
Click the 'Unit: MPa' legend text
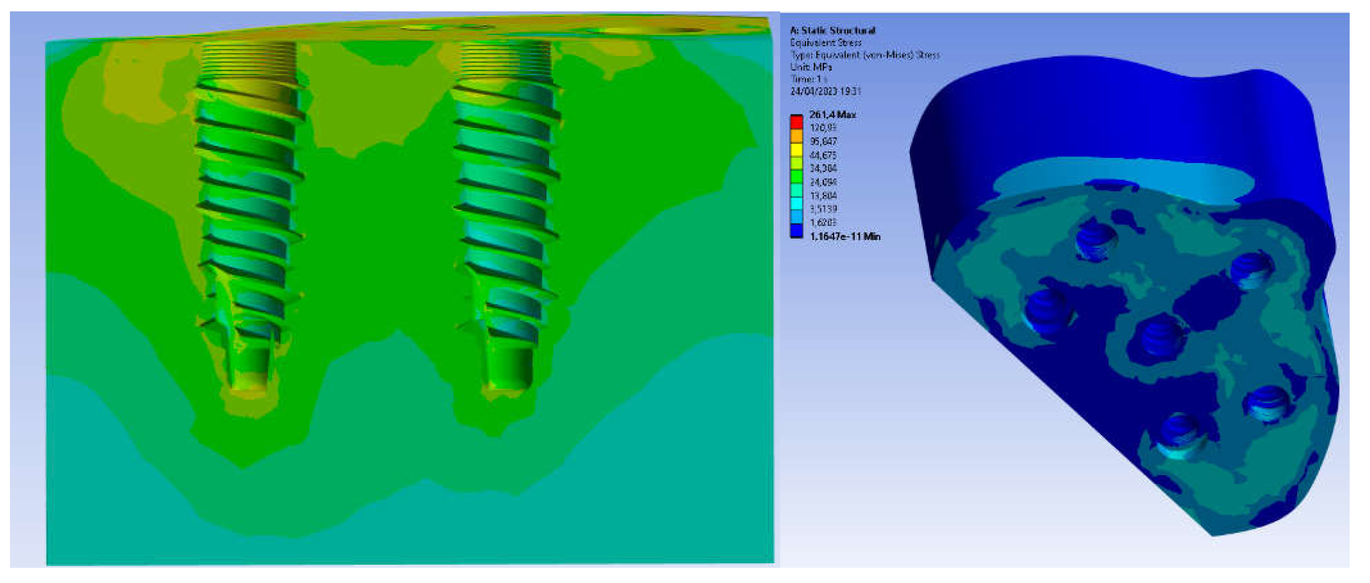[x=810, y=67]
